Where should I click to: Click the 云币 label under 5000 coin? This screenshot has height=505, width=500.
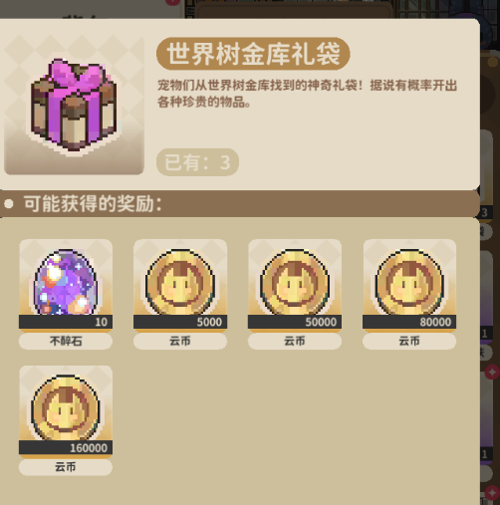(x=180, y=341)
